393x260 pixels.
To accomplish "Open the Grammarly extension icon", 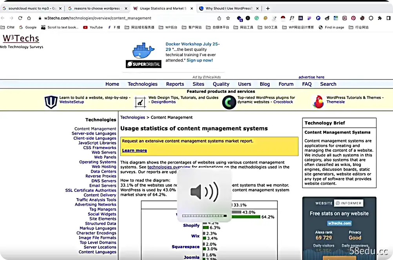I will pos(257,18).
